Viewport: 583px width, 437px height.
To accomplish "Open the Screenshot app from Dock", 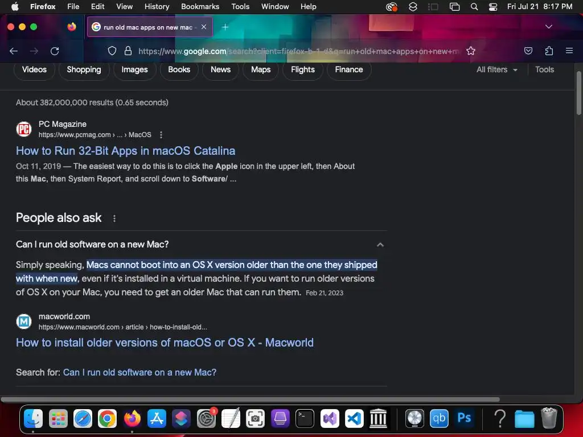I will tap(256, 418).
